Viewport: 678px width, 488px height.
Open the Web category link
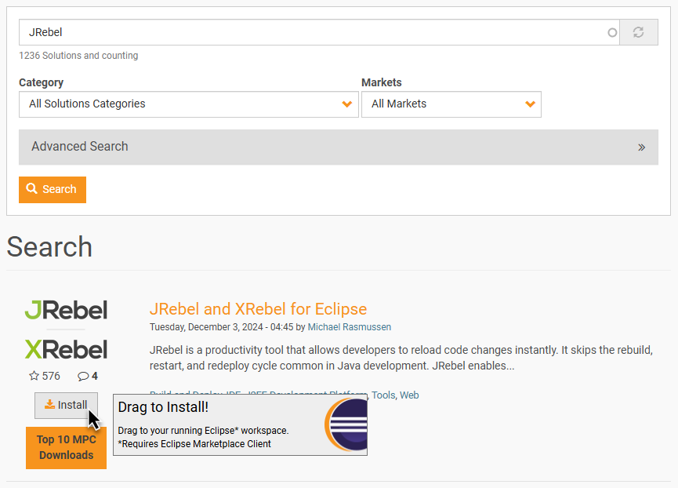(409, 395)
